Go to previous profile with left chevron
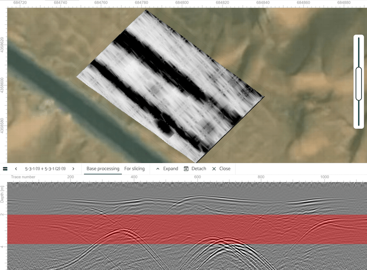 16,169
